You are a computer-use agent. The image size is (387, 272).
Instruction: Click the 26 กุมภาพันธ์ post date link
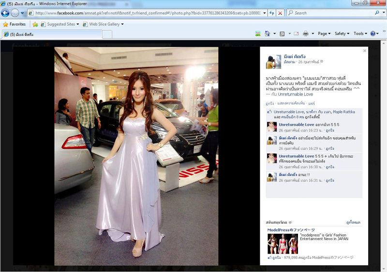click(x=309, y=62)
